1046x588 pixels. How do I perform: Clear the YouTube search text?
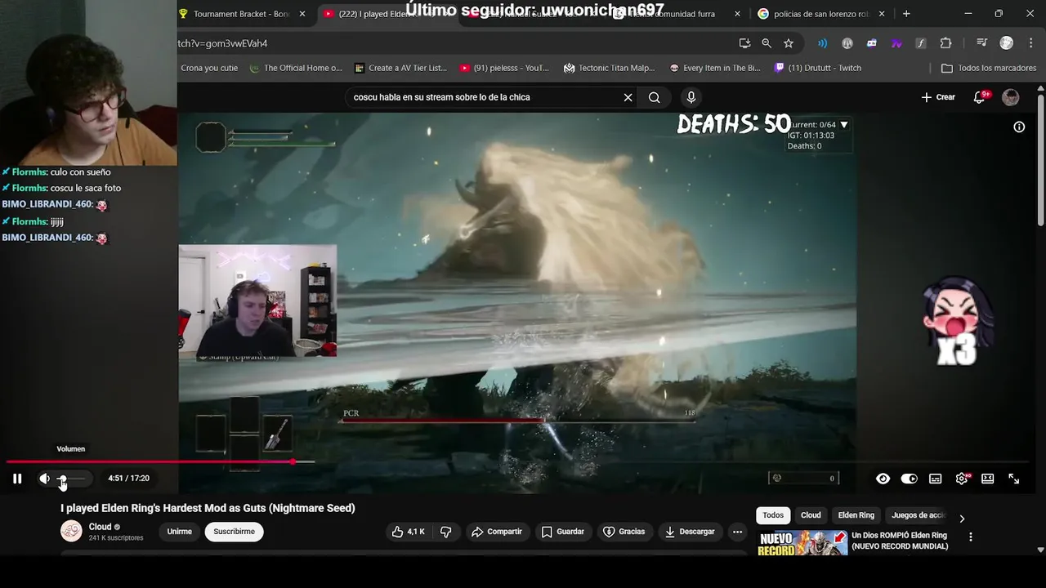click(x=628, y=97)
